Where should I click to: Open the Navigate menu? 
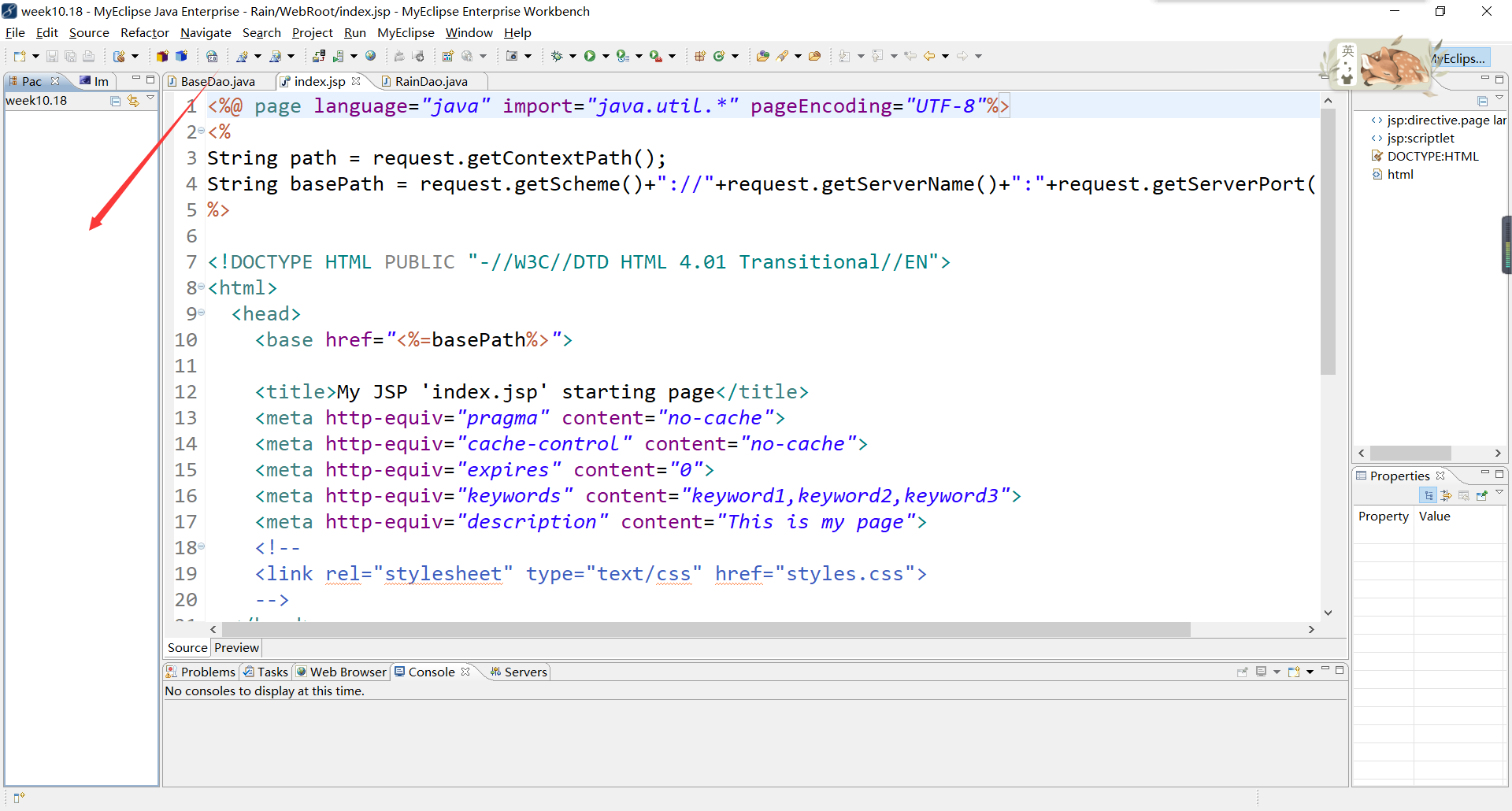click(206, 32)
